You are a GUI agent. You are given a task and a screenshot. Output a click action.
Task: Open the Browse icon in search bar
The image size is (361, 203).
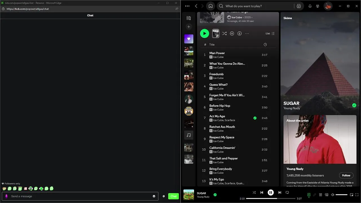[x=299, y=6]
